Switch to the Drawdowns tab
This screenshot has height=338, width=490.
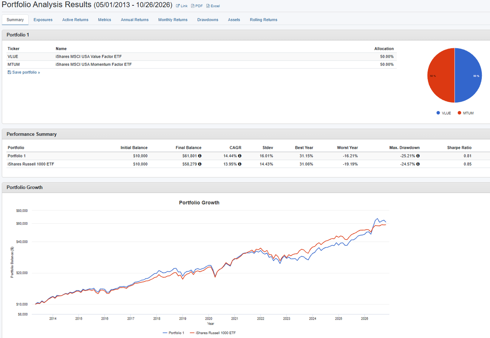click(208, 20)
